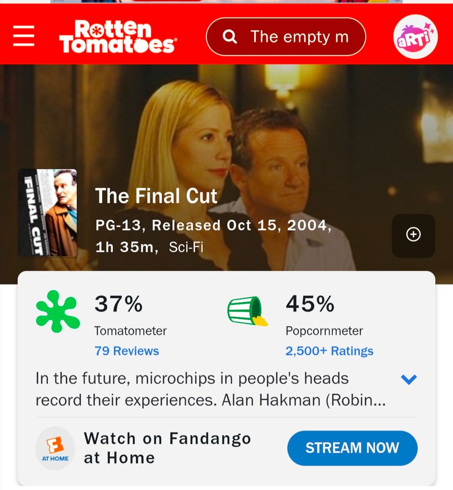Click the STREAM NOW button
Screen dimensions: 453x490
[352, 448]
